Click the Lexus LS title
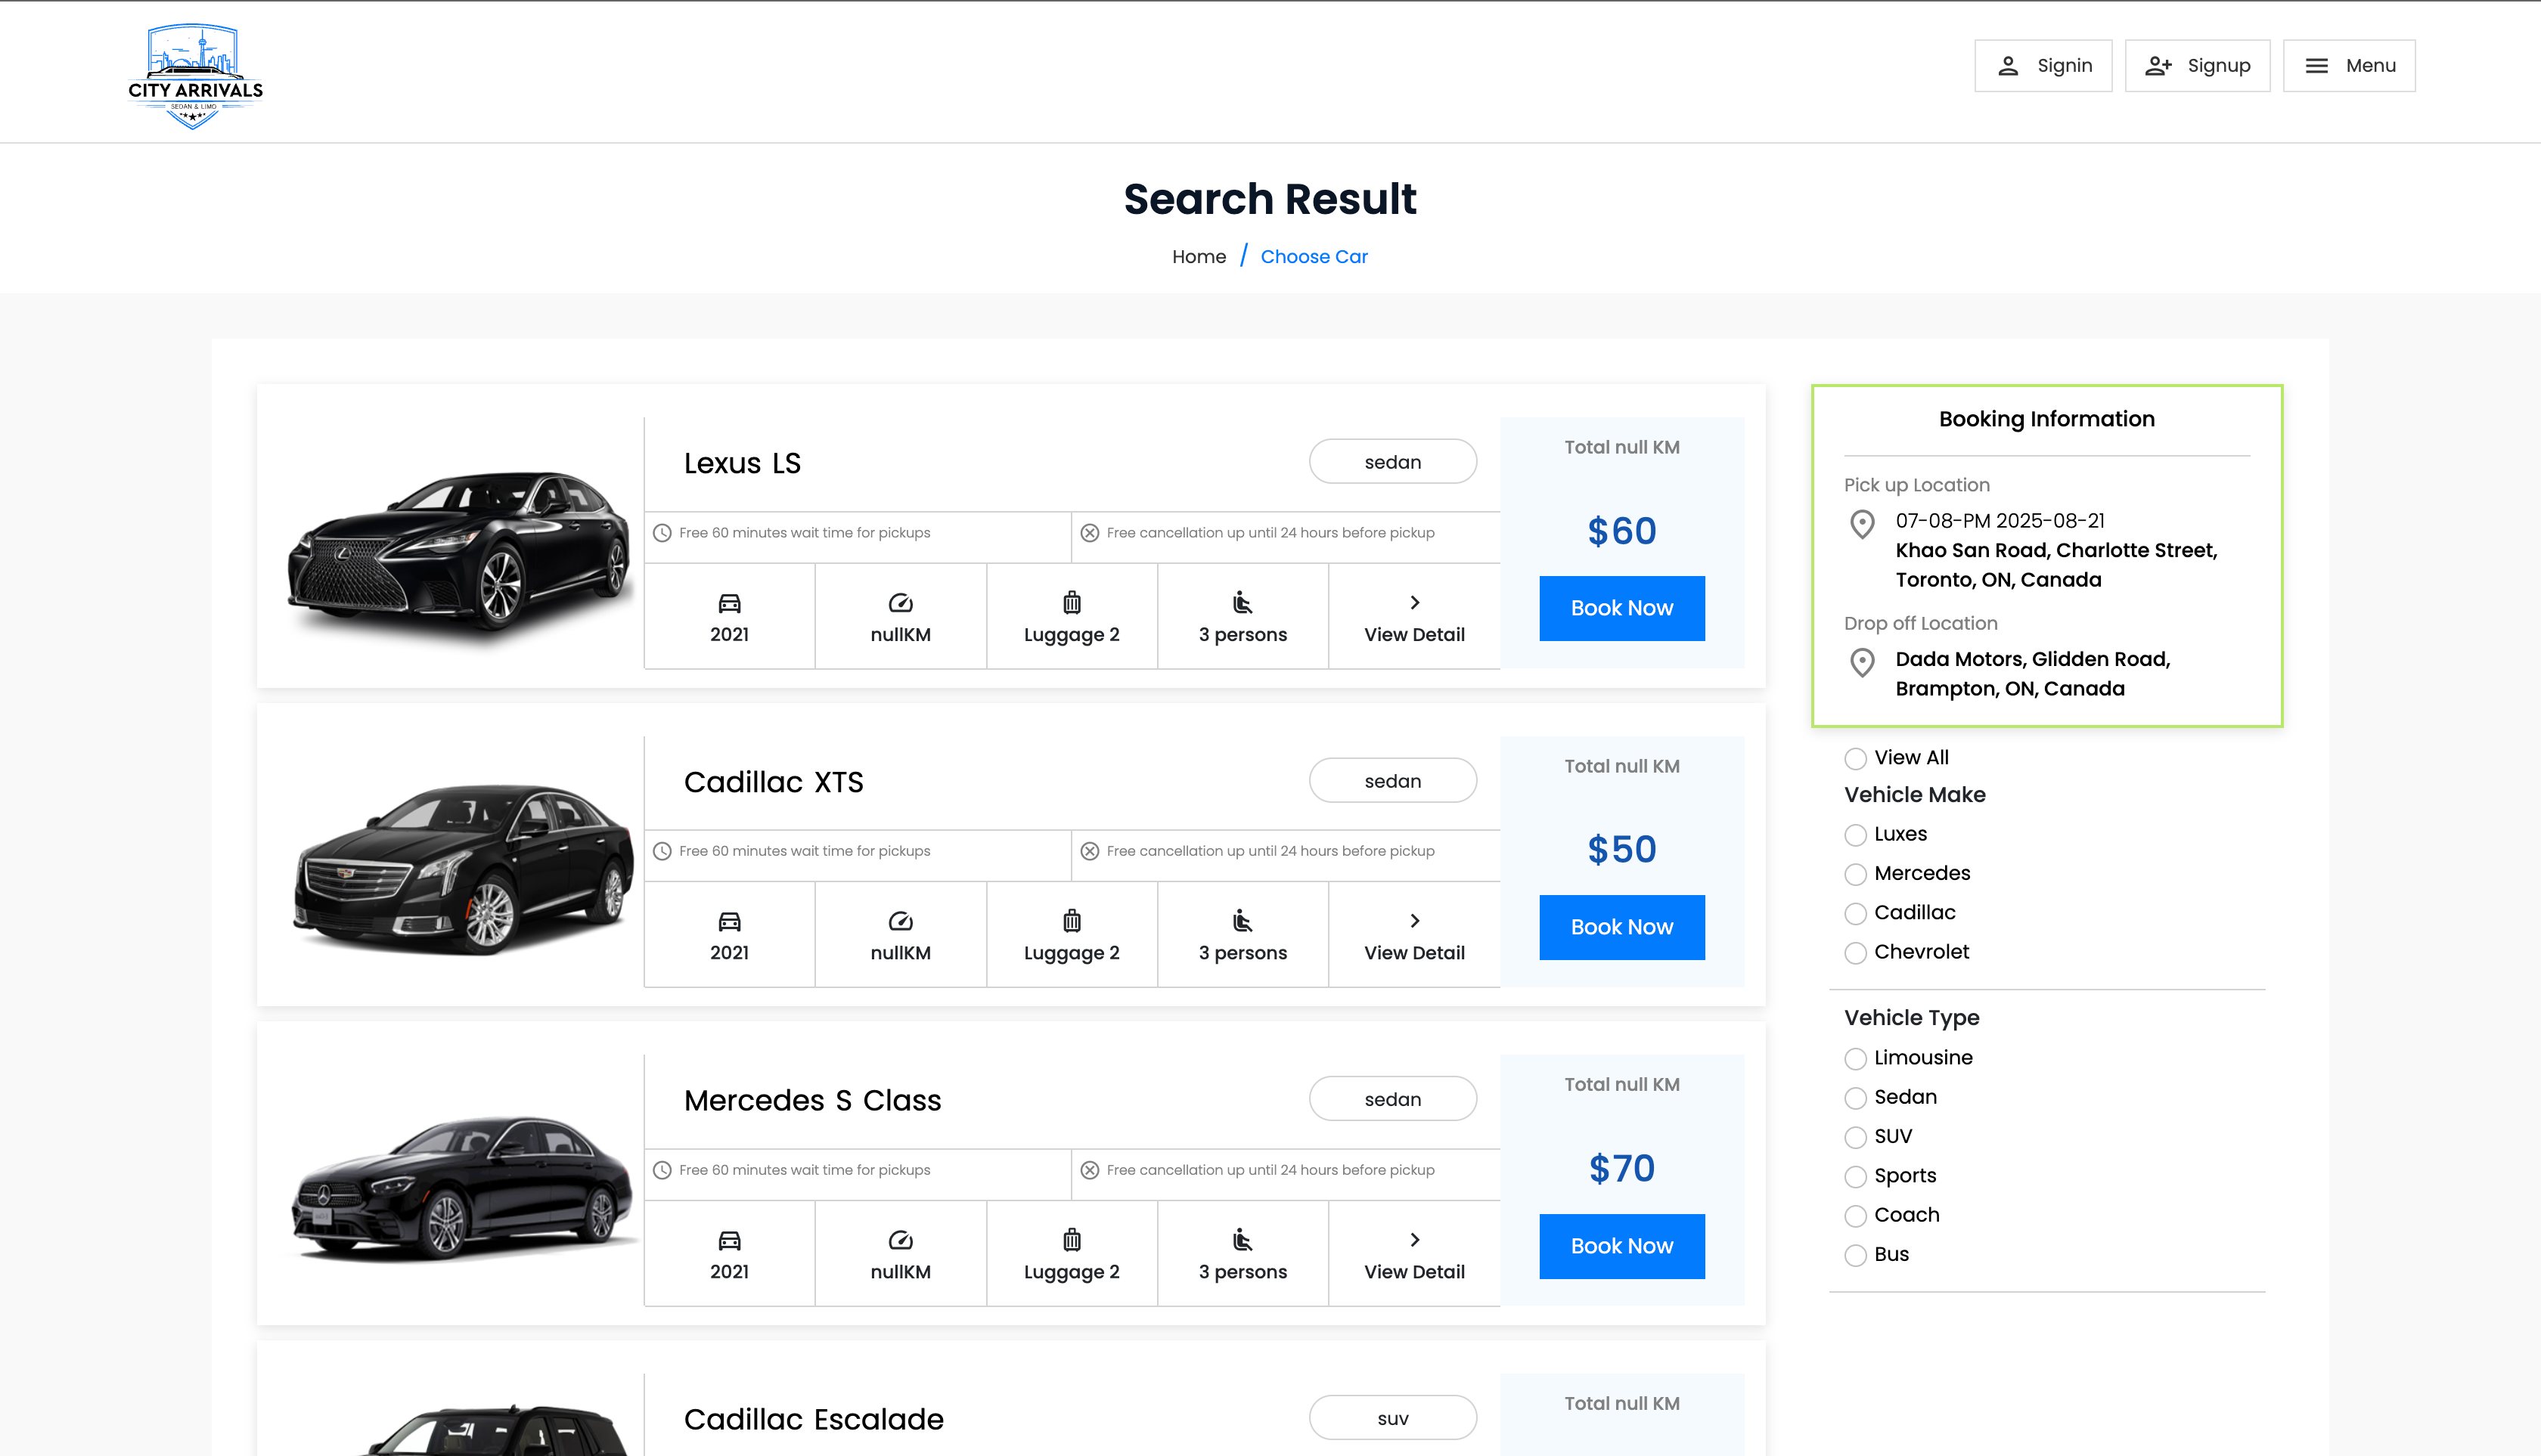Viewport: 2541px width, 1456px height. click(743, 463)
